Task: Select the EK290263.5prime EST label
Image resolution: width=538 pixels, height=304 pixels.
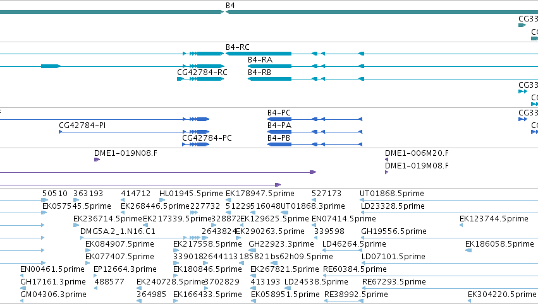Action: coord(270,231)
